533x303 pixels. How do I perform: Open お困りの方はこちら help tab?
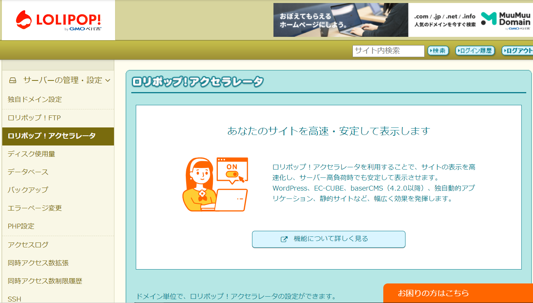click(x=458, y=293)
